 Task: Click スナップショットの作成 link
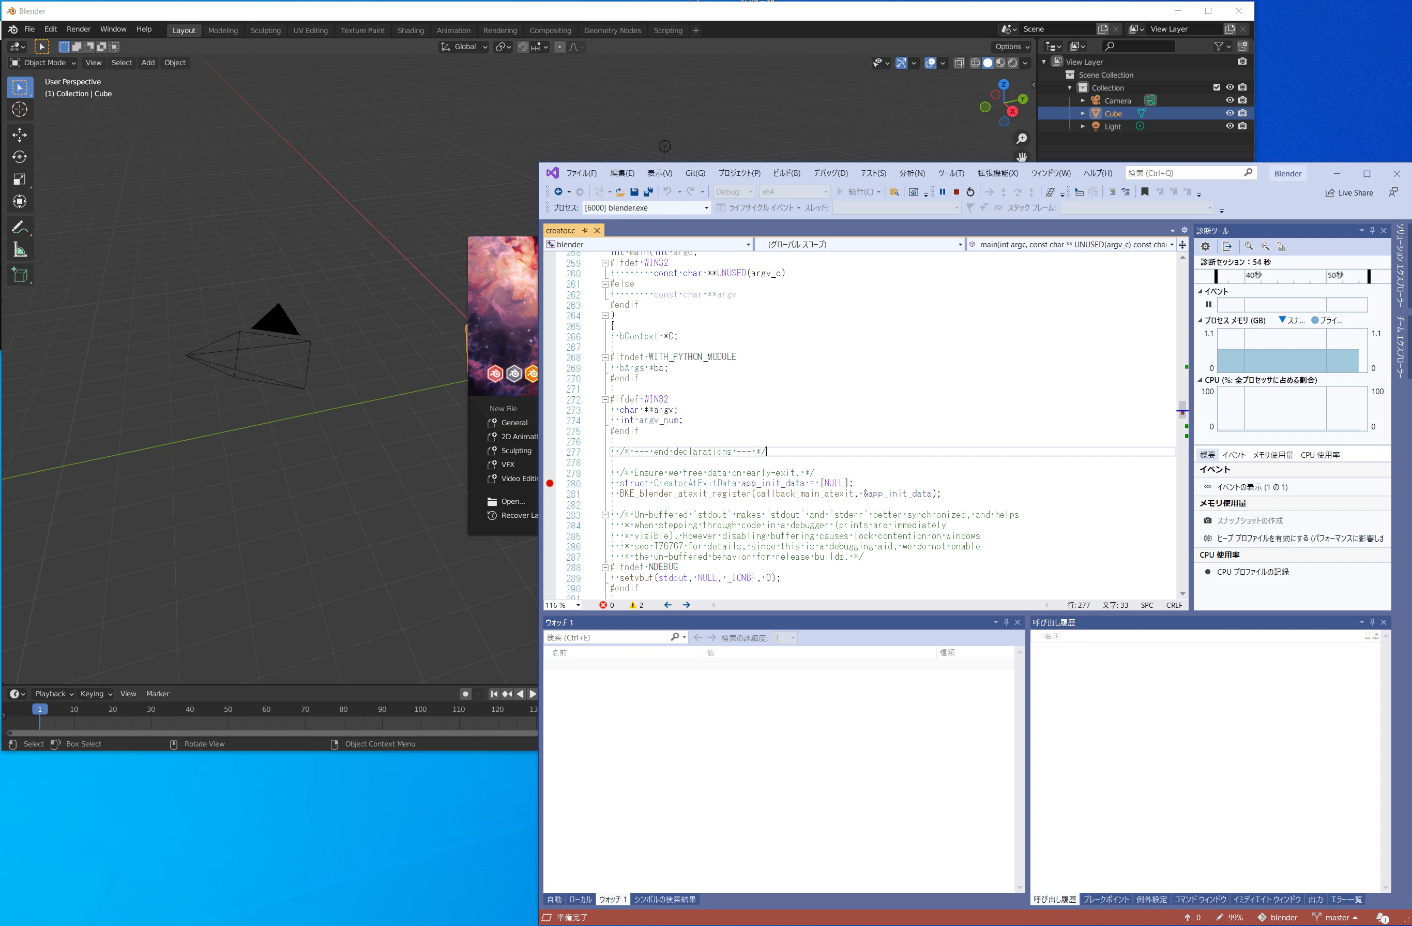tap(1250, 520)
